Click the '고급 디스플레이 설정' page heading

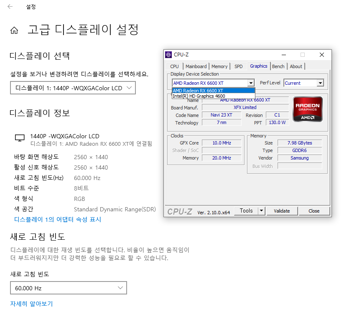(83, 30)
